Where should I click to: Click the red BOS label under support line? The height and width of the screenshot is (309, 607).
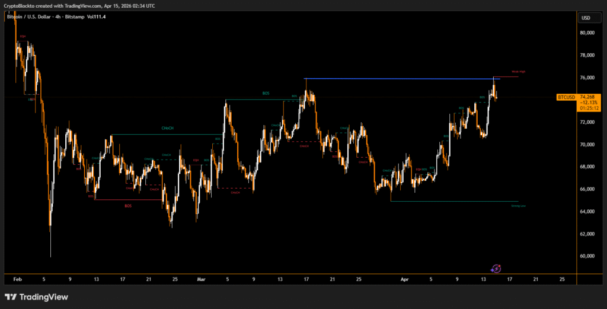[x=128, y=205]
